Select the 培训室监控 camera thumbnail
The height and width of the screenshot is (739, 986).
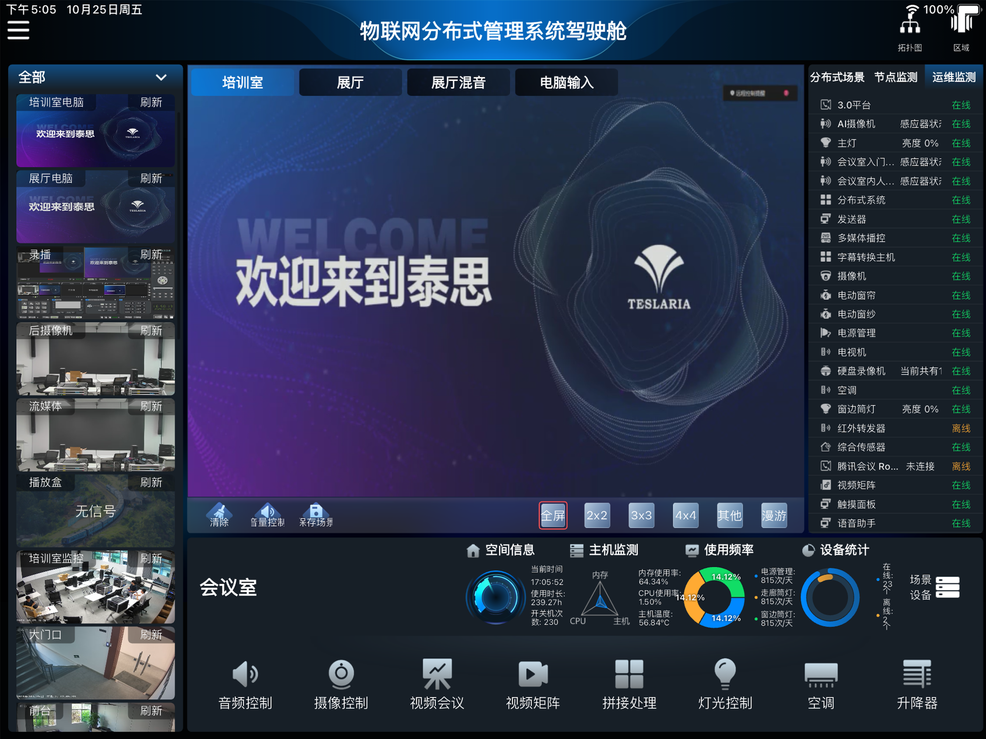(x=95, y=587)
